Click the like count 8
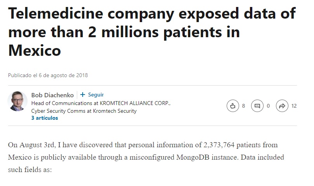 243,106
